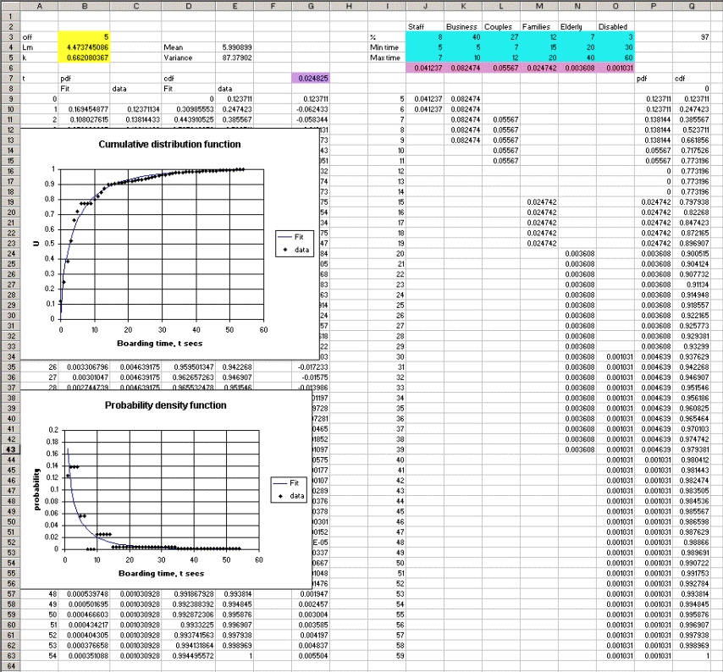Select the U axis label on CDF chart

point(36,243)
